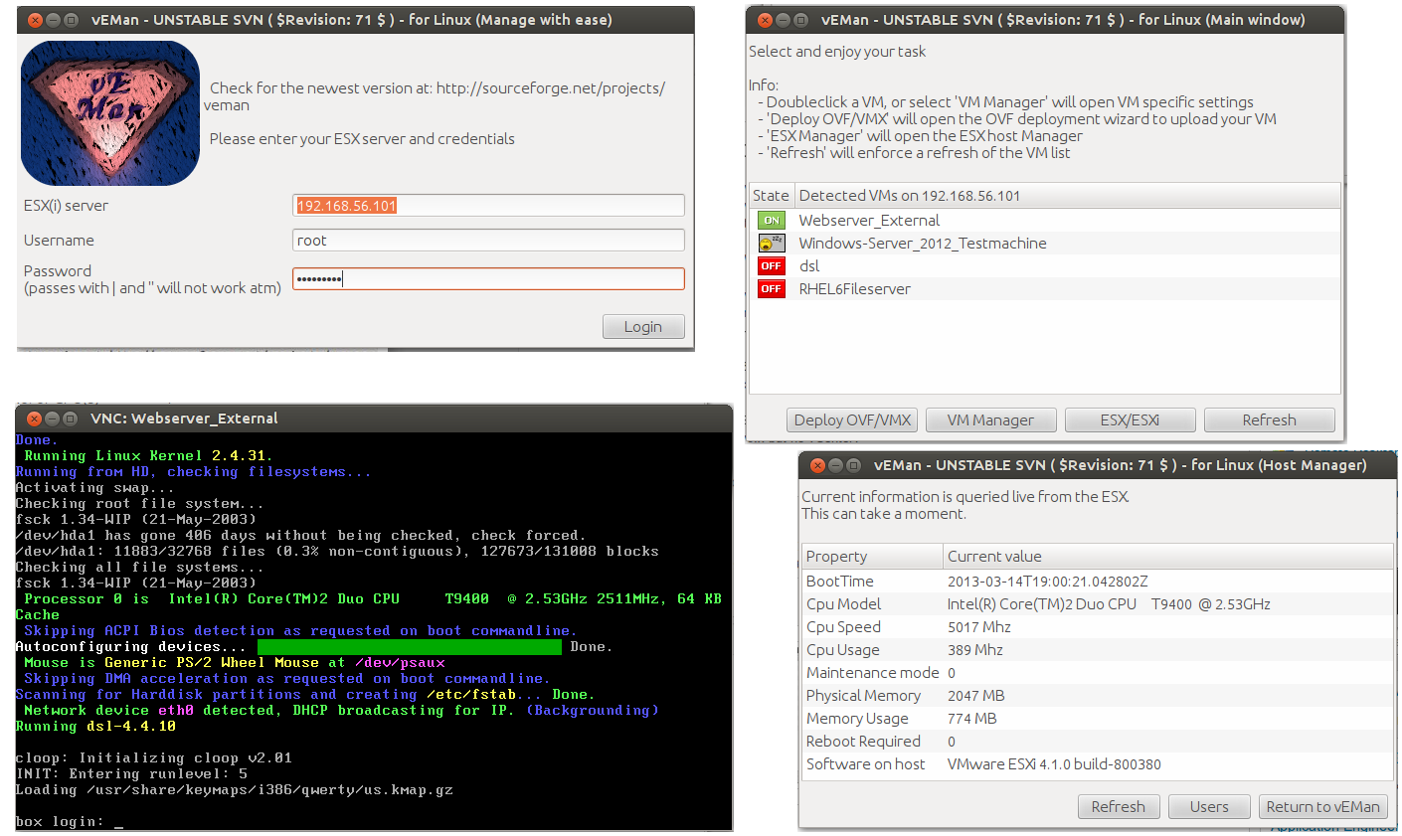
Task: Click the Username field containing root
Action: pyautogui.click(x=487, y=240)
